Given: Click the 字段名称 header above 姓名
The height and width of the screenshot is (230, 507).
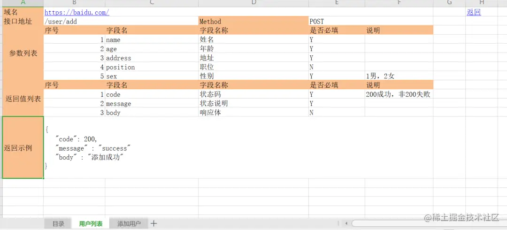Looking at the screenshot, I should click(x=253, y=31).
